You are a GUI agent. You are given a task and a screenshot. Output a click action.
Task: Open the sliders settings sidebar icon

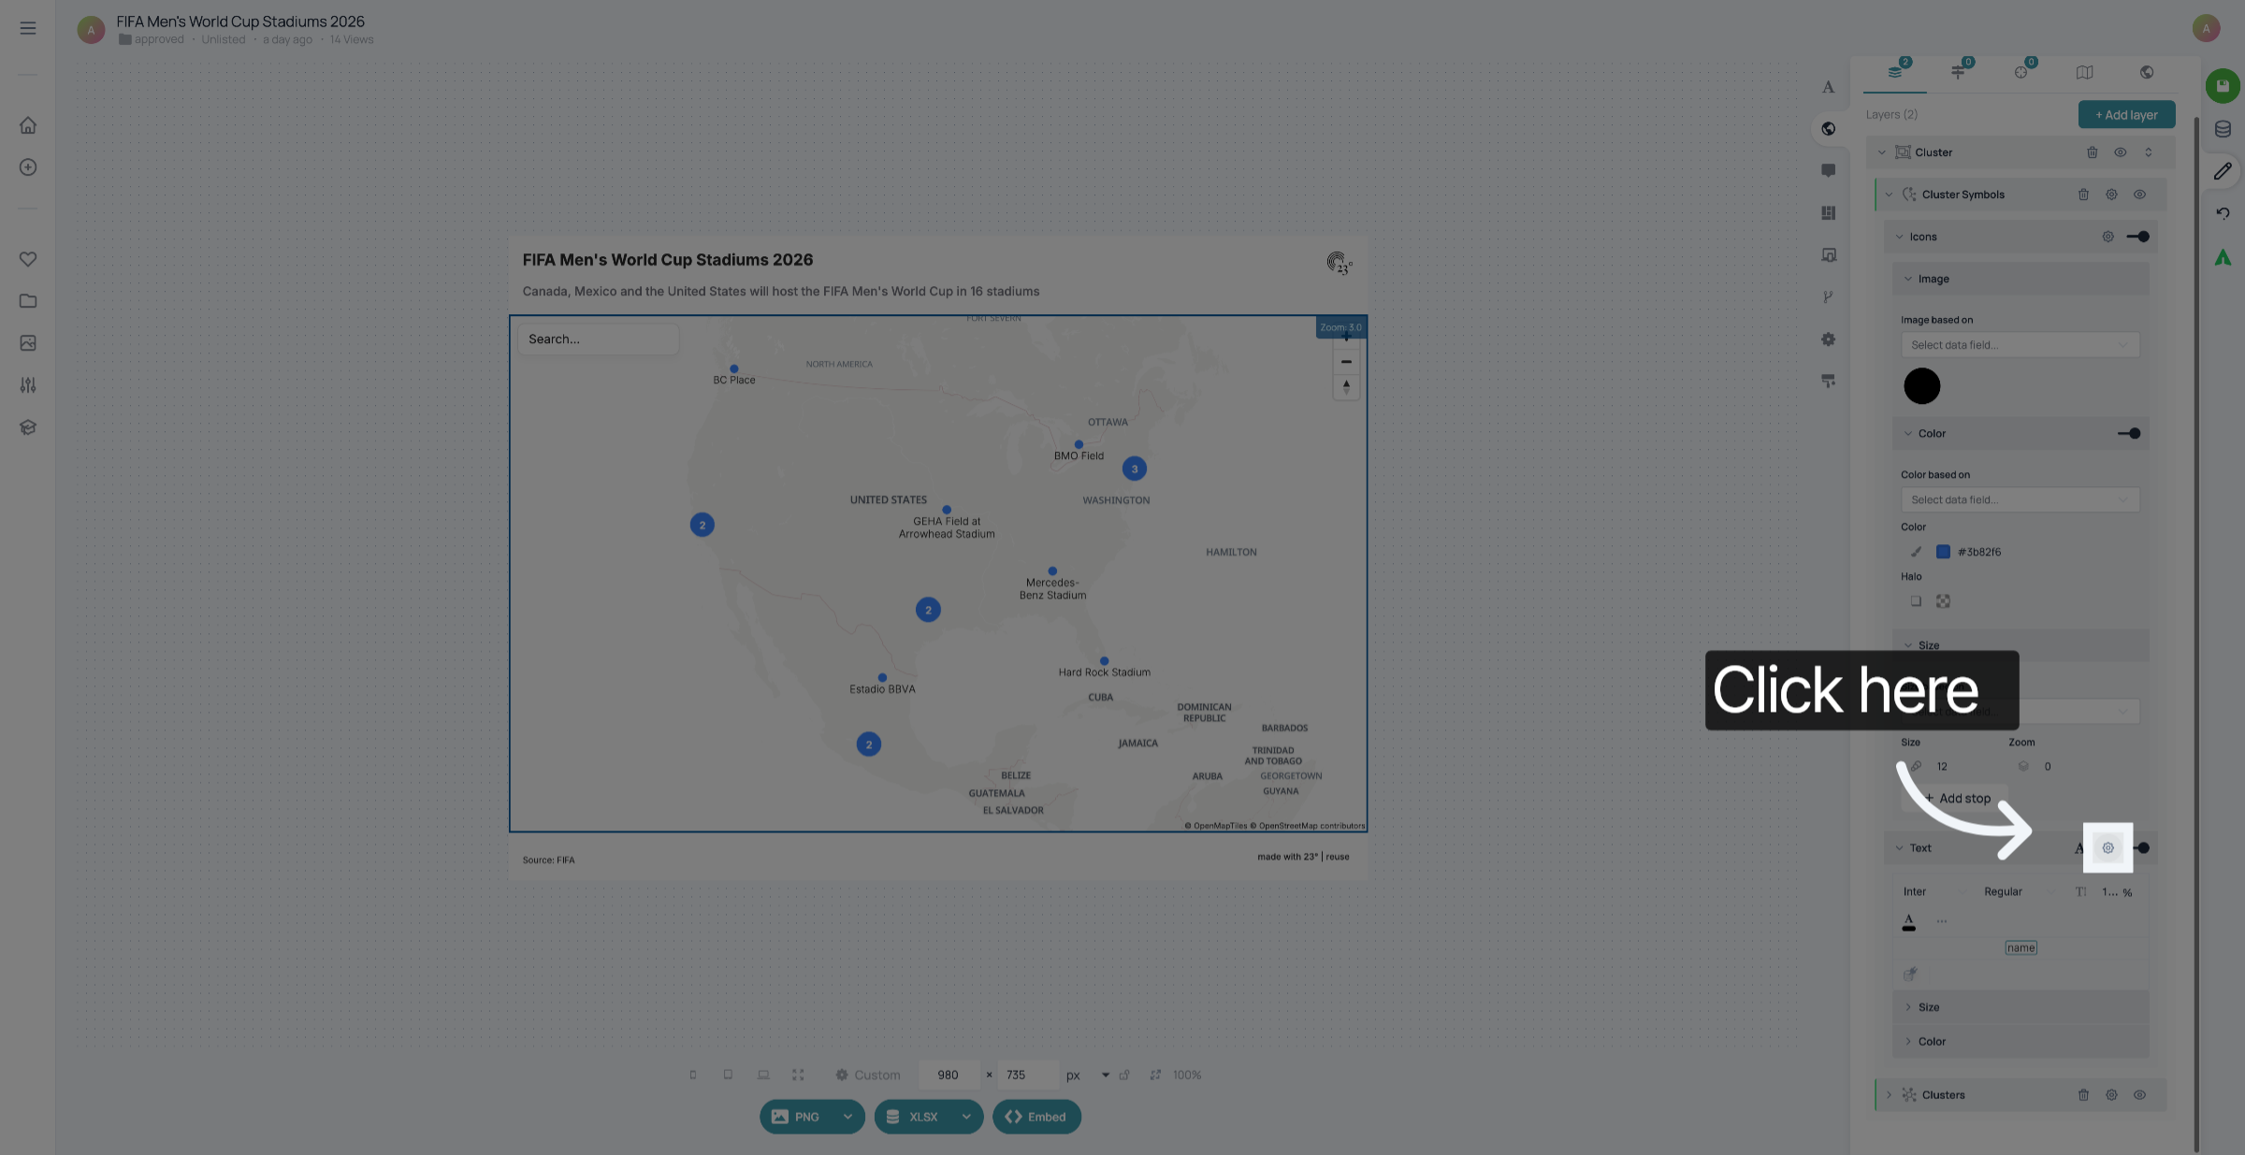pyautogui.click(x=28, y=385)
